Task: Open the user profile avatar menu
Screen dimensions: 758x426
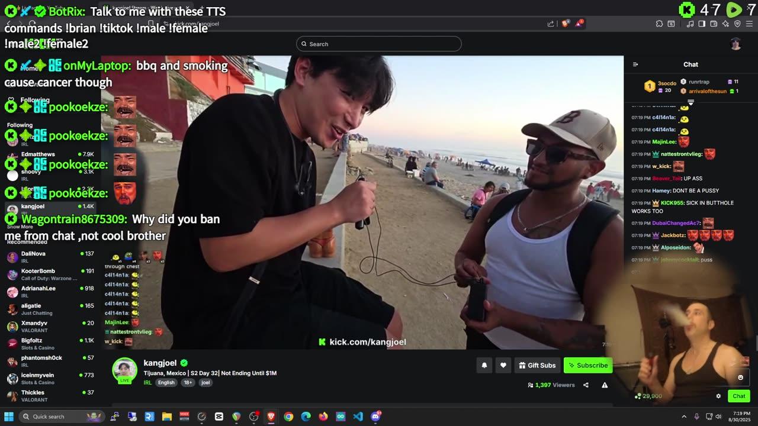Action: coord(735,44)
